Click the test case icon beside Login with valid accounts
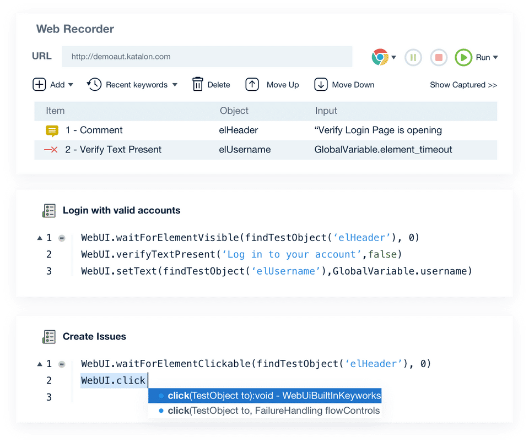This screenshot has width=529, height=443. [x=49, y=211]
